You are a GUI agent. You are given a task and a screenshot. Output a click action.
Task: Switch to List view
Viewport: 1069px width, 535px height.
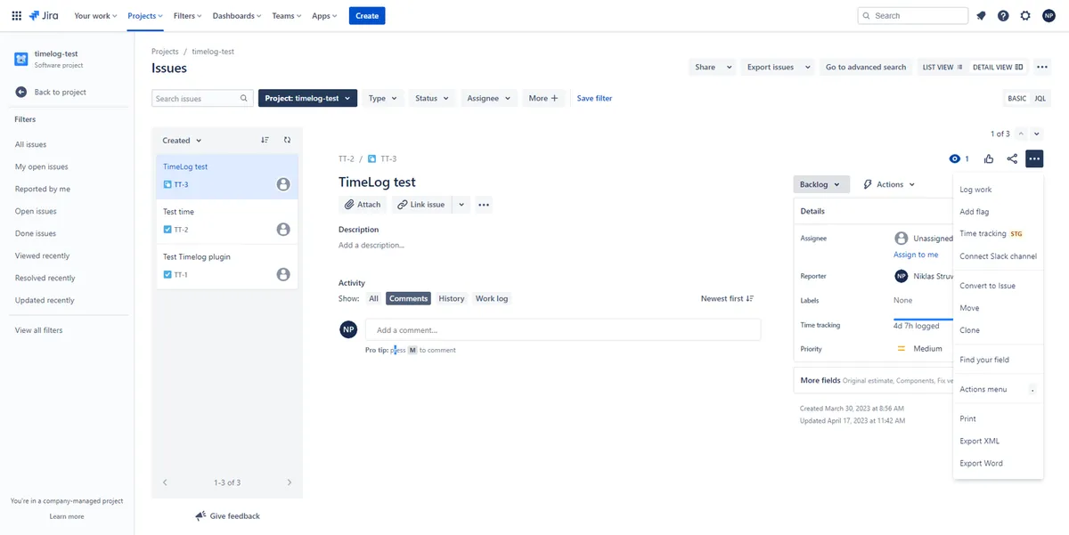[x=942, y=67]
